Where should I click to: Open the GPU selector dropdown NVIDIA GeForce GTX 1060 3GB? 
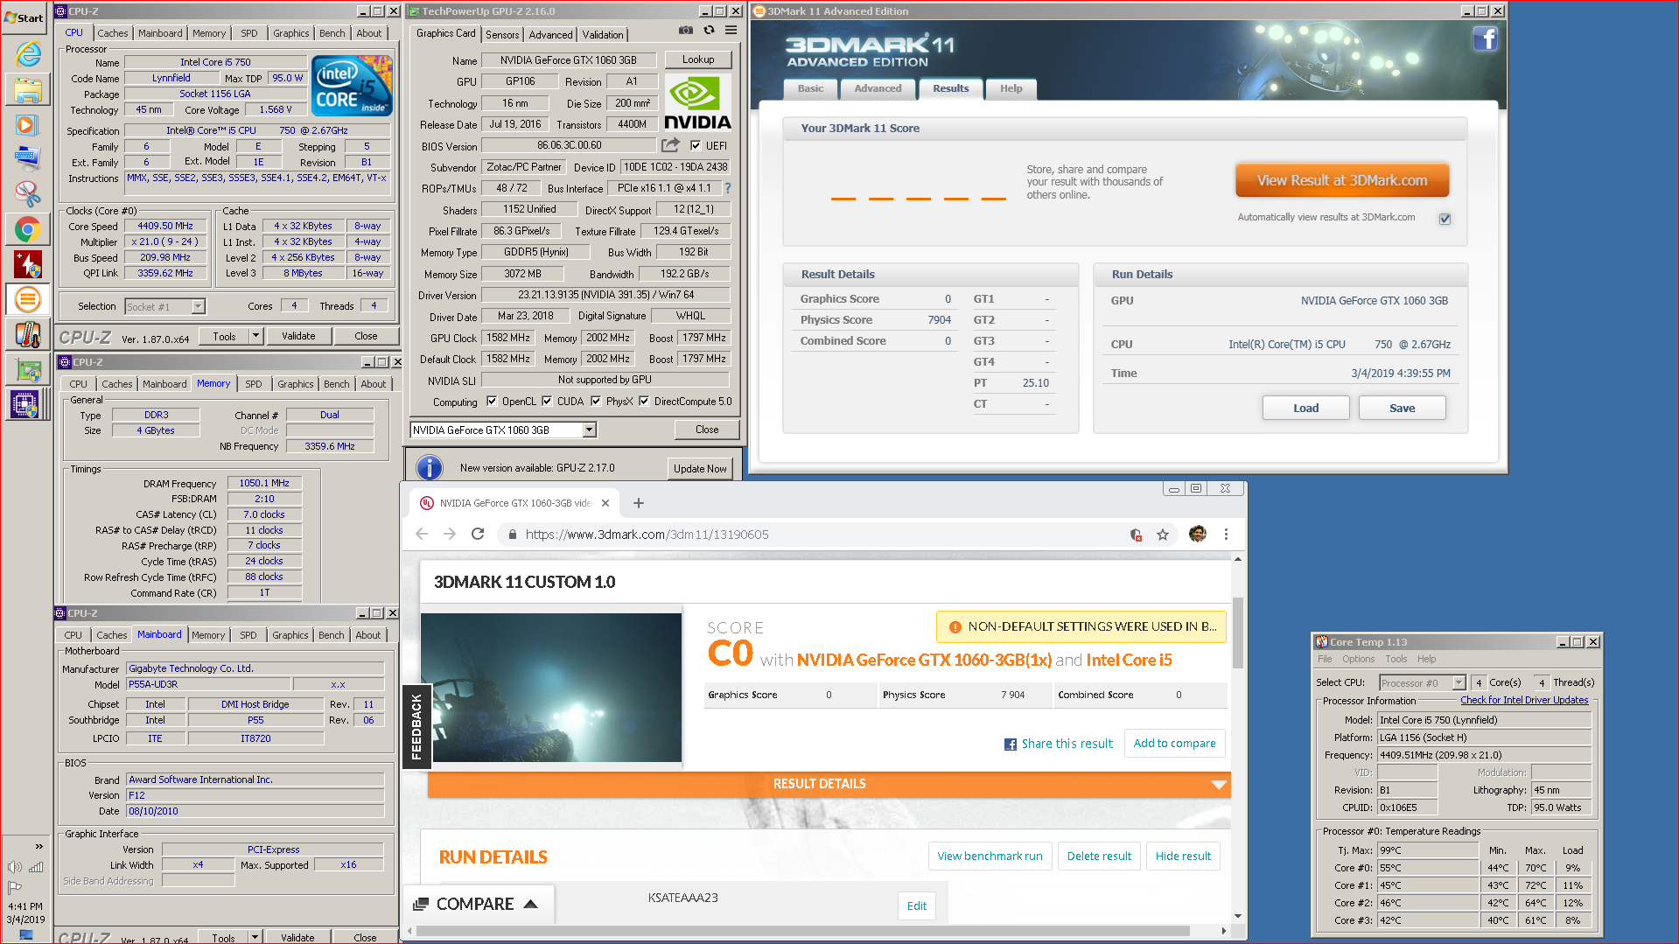point(590,430)
